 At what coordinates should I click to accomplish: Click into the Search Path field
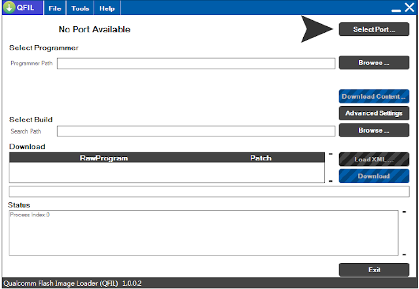[x=196, y=131]
